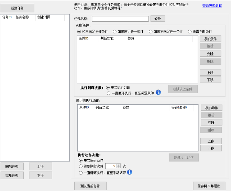Select the 如果满足任一条件 option
Viewport: 231px width, 191px height.
coord(114,32)
